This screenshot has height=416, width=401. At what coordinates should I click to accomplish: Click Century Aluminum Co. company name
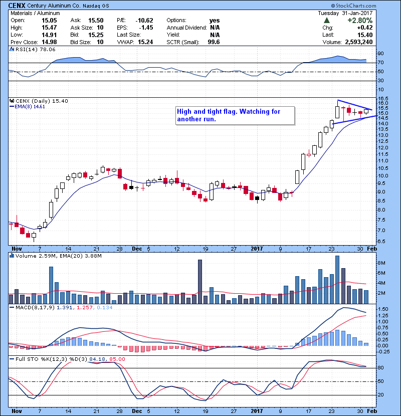55,6
